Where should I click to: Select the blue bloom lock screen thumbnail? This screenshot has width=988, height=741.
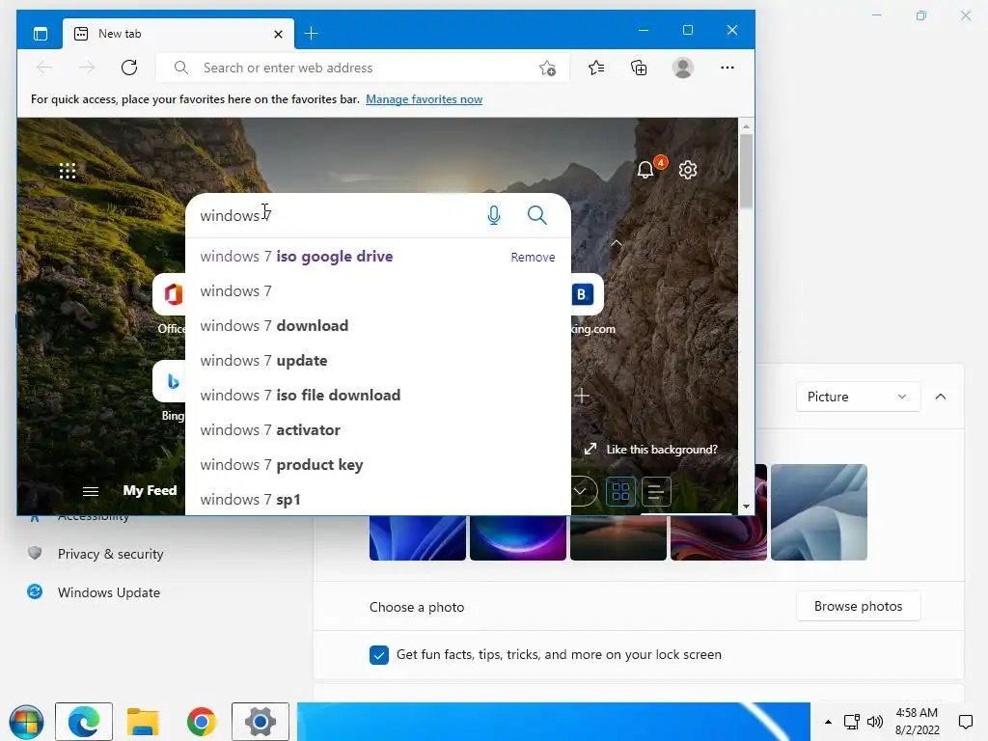point(418,537)
